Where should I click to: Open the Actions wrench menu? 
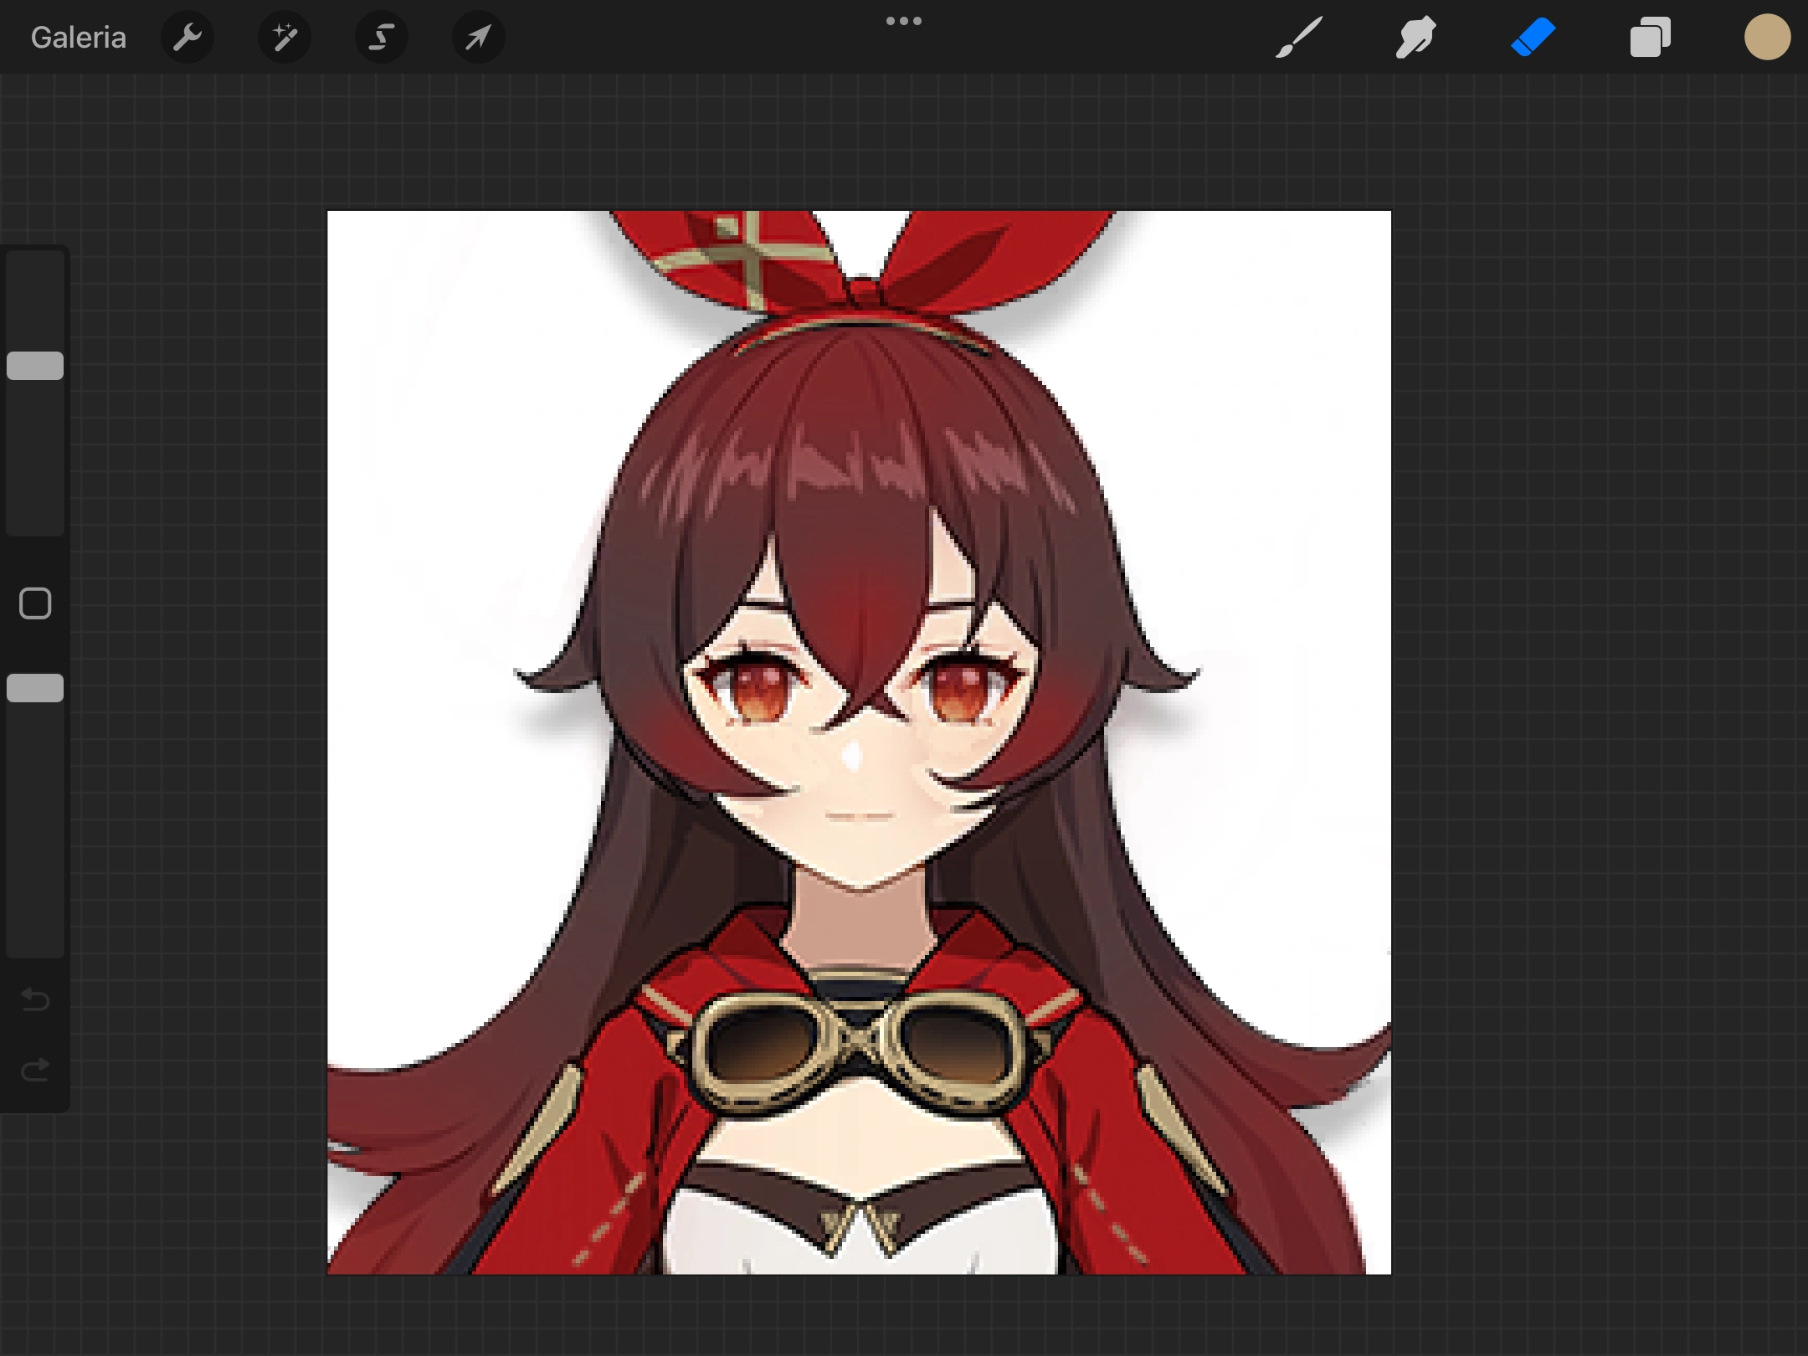tap(187, 37)
